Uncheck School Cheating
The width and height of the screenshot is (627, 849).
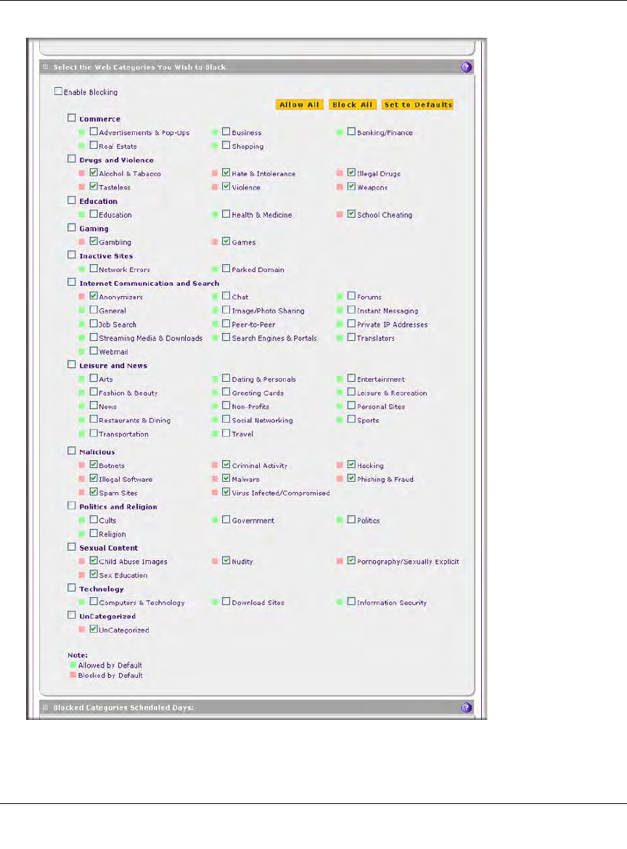coord(351,214)
